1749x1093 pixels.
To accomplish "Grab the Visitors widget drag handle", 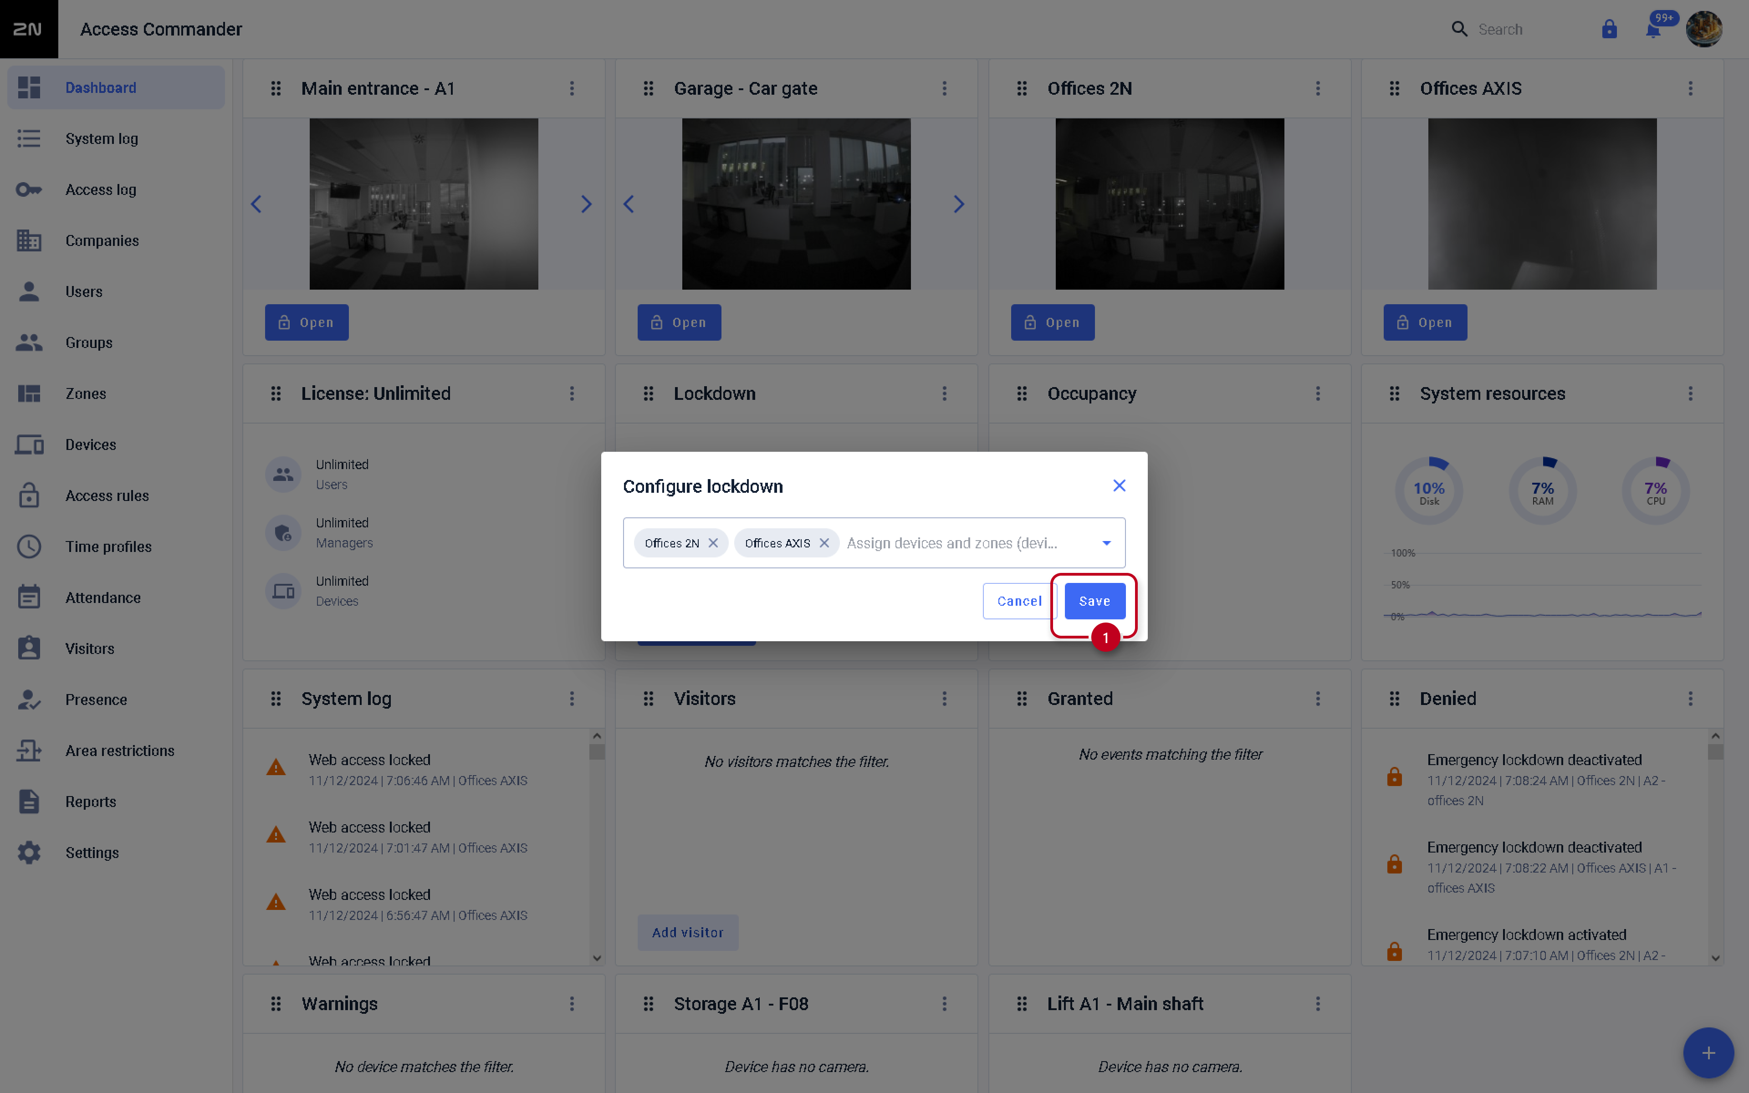I will 648,698.
